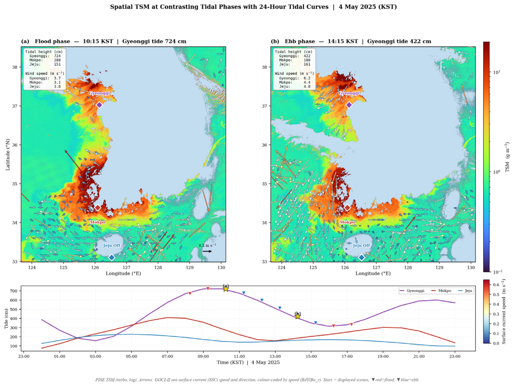The image size is (514, 386).
Task: Click the blue Jeju Off diamond in panel (a)
Action: [x=111, y=257]
